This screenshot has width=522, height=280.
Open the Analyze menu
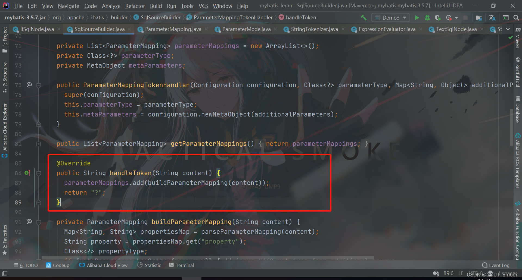[111, 6]
